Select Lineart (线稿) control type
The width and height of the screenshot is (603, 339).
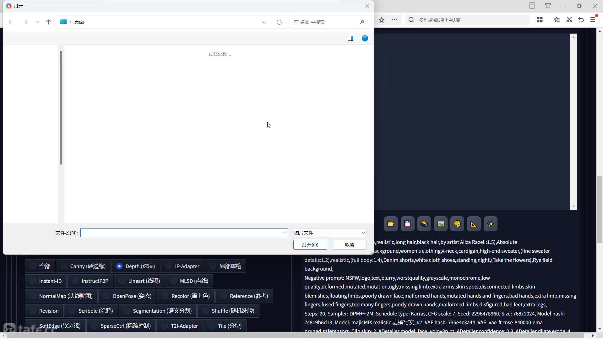pyautogui.click(x=139, y=281)
